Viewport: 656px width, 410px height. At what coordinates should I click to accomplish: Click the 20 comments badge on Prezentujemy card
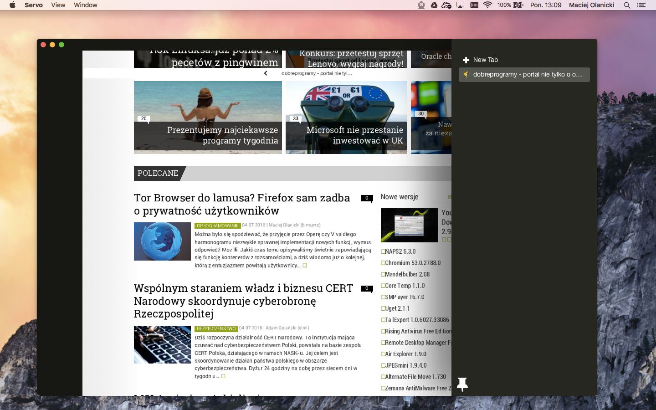(143, 119)
